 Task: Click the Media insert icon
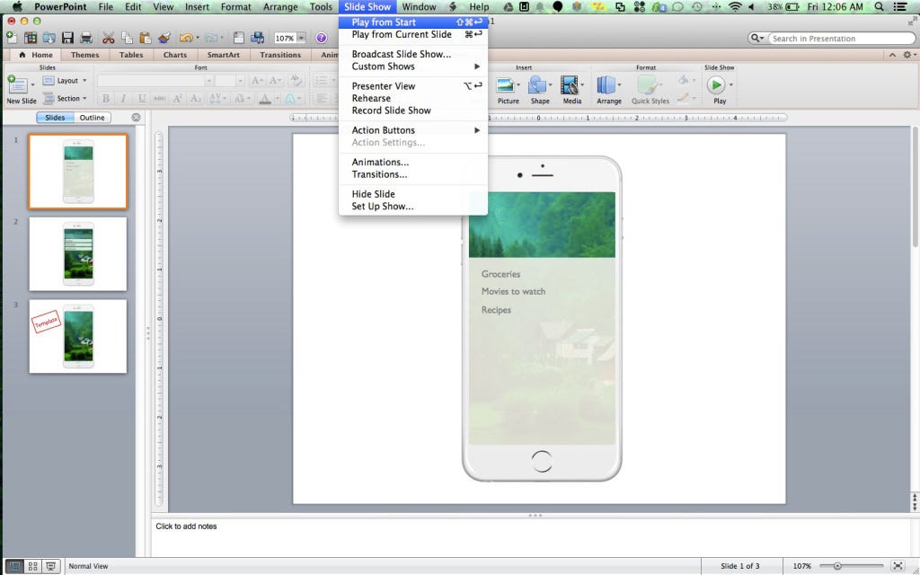click(x=571, y=90)
